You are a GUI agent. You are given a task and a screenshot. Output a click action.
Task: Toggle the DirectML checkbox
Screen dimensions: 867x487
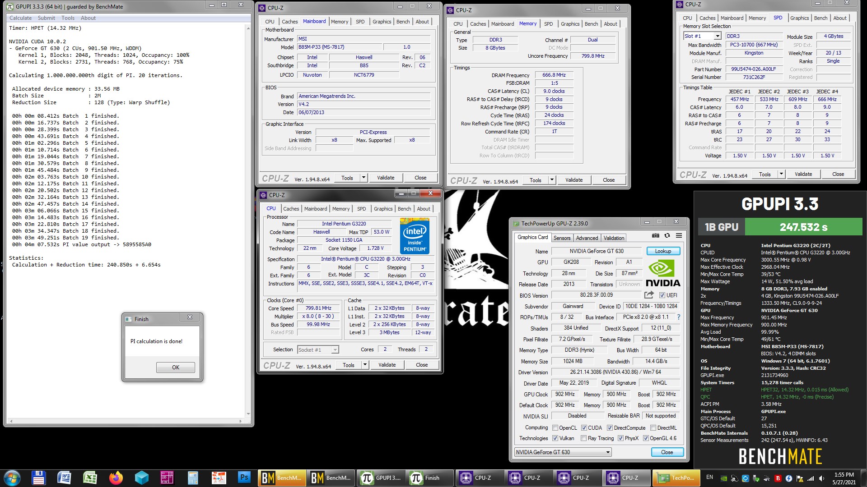point(653,428)
